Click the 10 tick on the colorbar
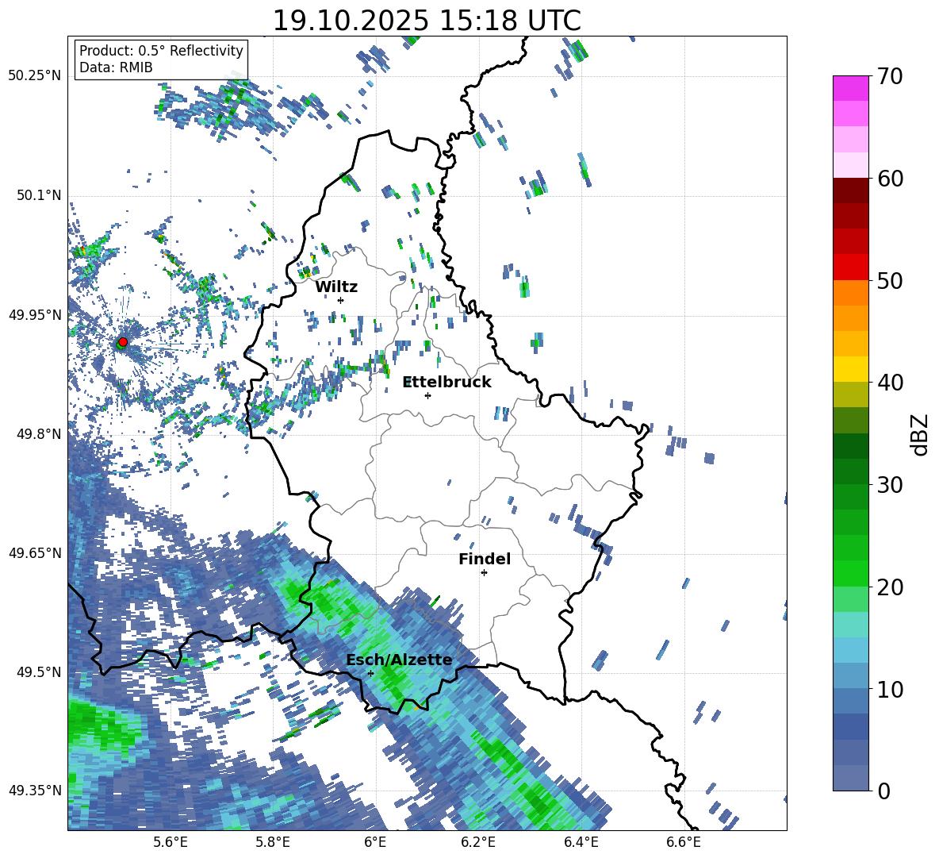The height and width of the screenshot is (858, 939). (x=891, y=689)
